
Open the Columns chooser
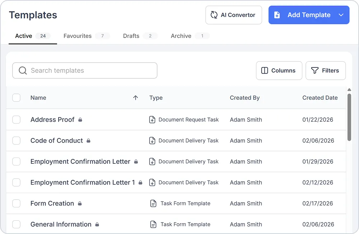click(279, 70)
